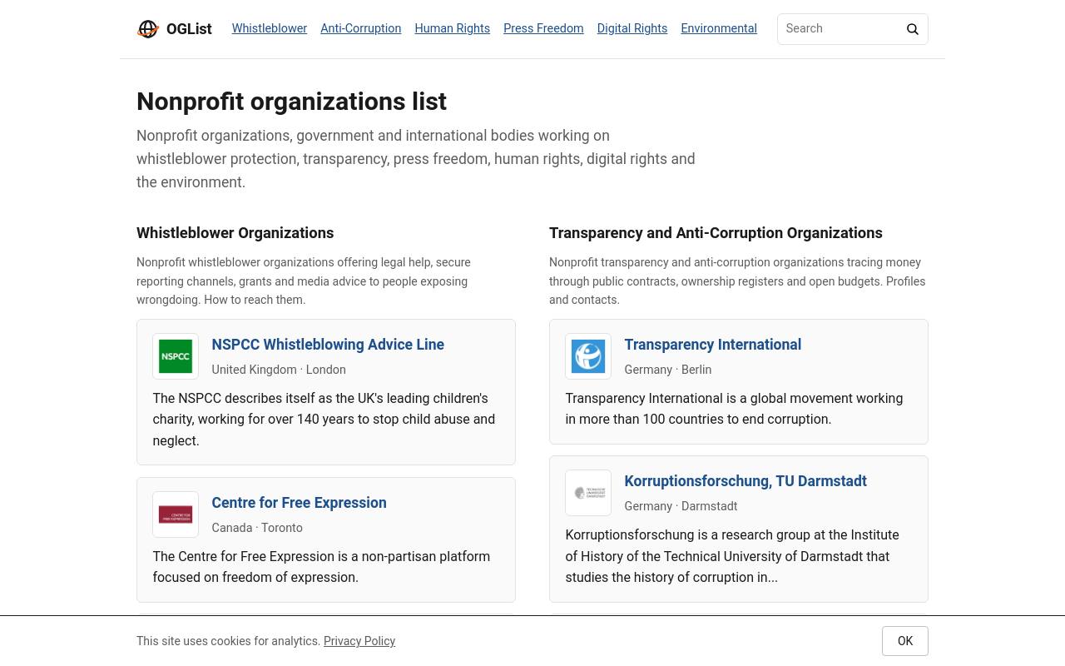Click the 'United Kingdom · London' location text
The image size is (1065, 666).
tap(279, 370)
